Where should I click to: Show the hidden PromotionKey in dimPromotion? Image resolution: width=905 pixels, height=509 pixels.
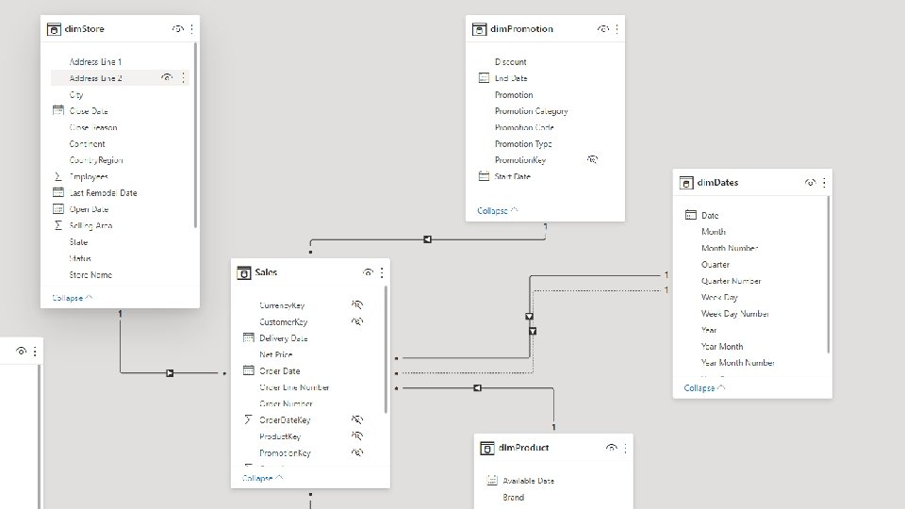pos(592,160)
